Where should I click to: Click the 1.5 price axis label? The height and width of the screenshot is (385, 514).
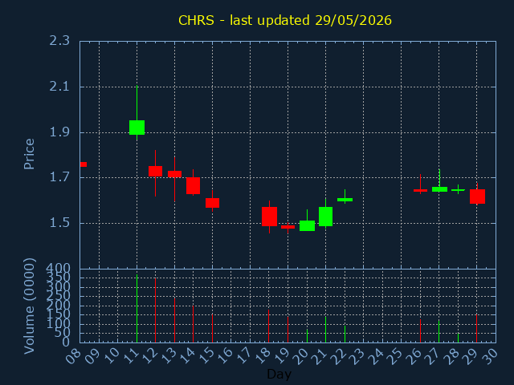click(x=59, y=223)
